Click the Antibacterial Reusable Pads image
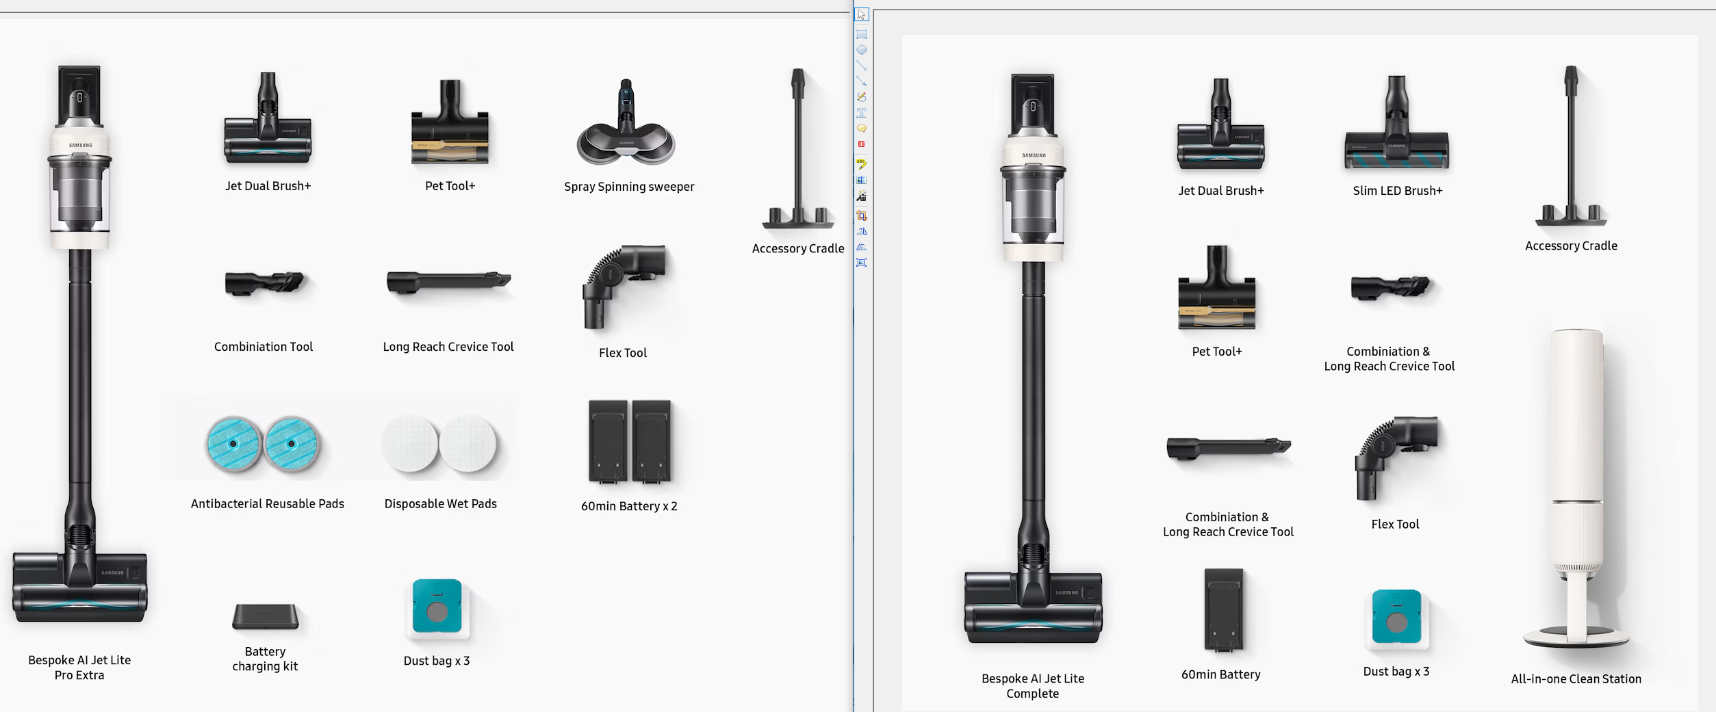The image size is (1716, 712). 262,444
